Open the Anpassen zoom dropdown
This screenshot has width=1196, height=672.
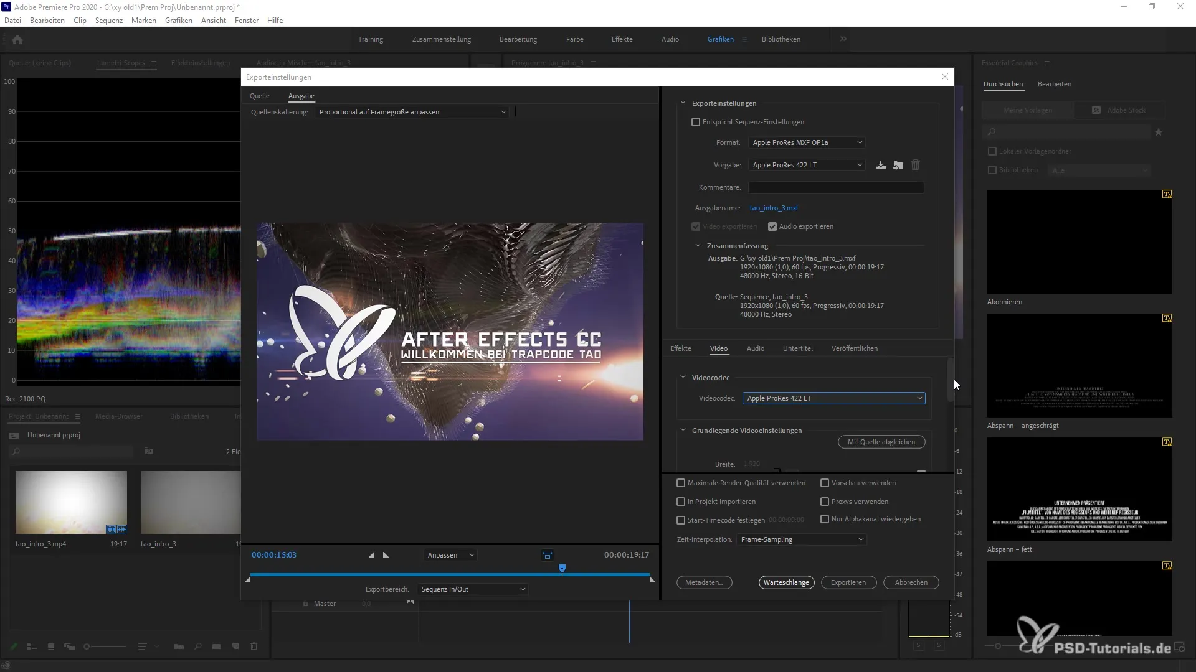coord(450,555)
